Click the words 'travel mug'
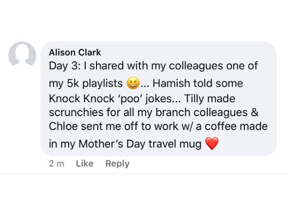 pos(175,144)
